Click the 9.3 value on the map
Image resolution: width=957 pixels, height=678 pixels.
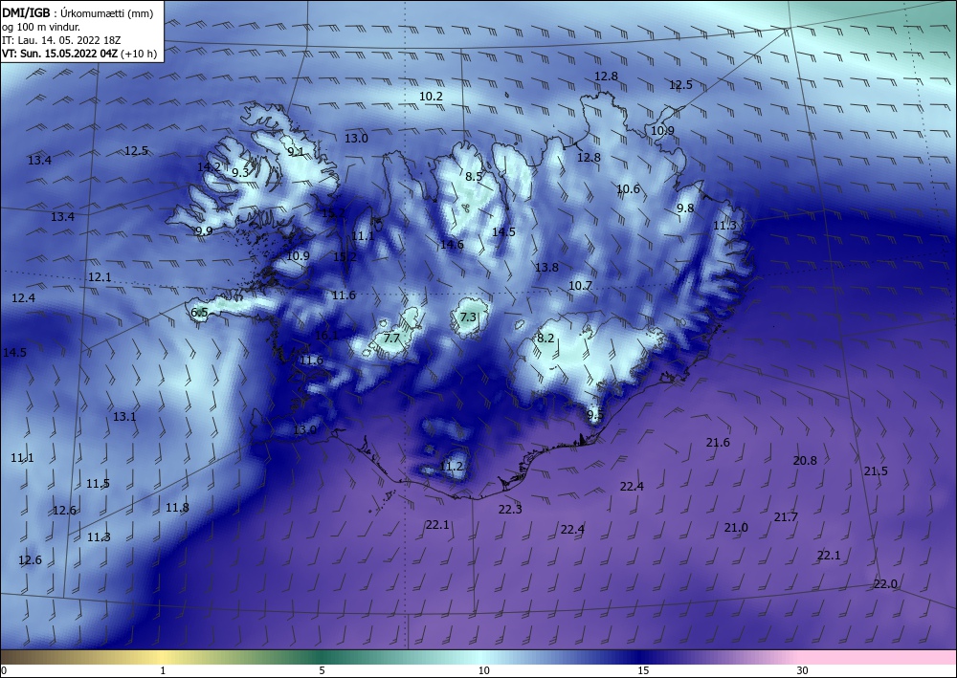click(240, 172)
